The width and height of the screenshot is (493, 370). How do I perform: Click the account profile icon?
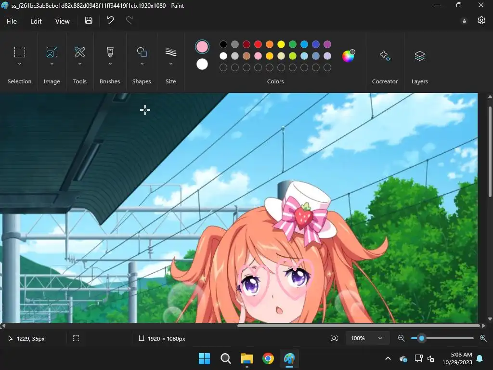pos(464,21)
